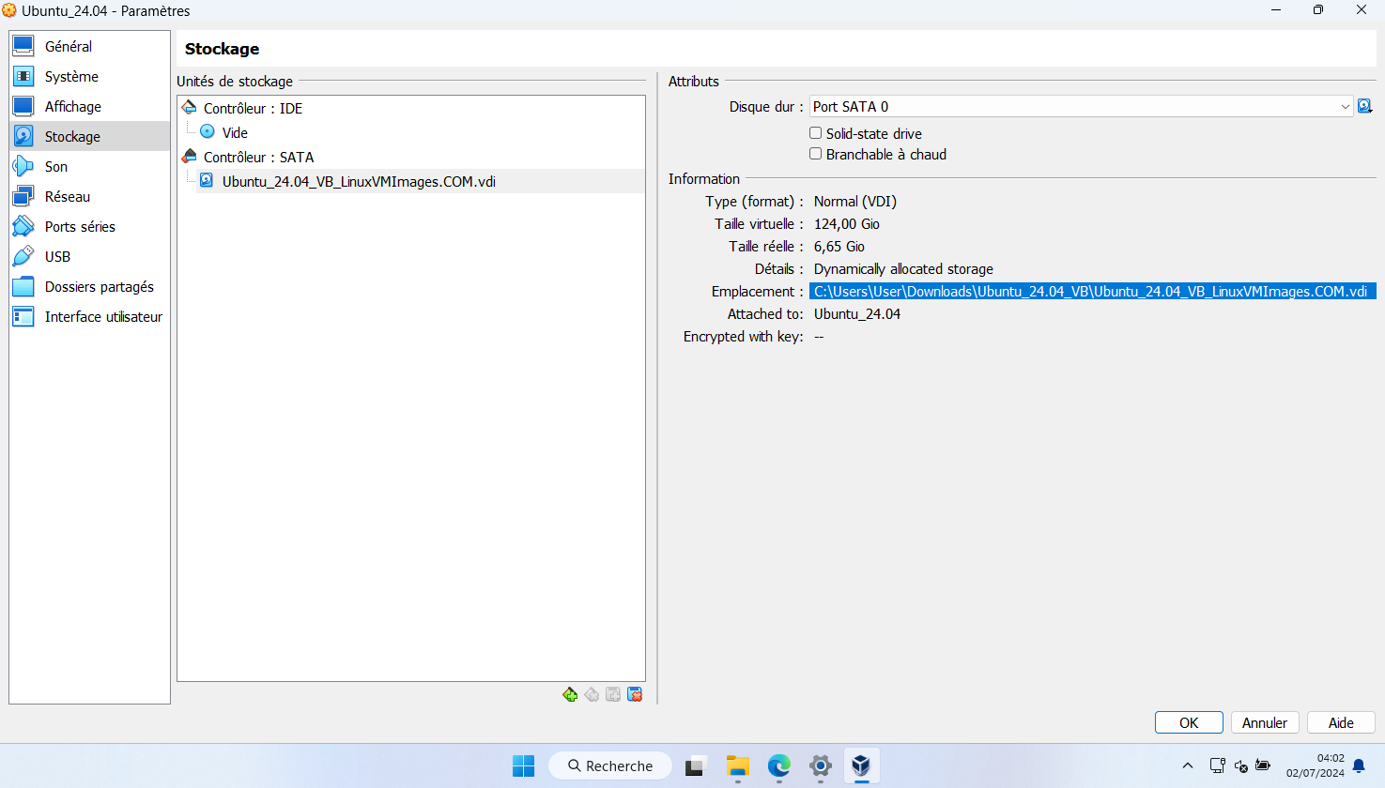Click the hard disk icon beside the vdi file
The image size is (1385, 788).
pos(207,180)
